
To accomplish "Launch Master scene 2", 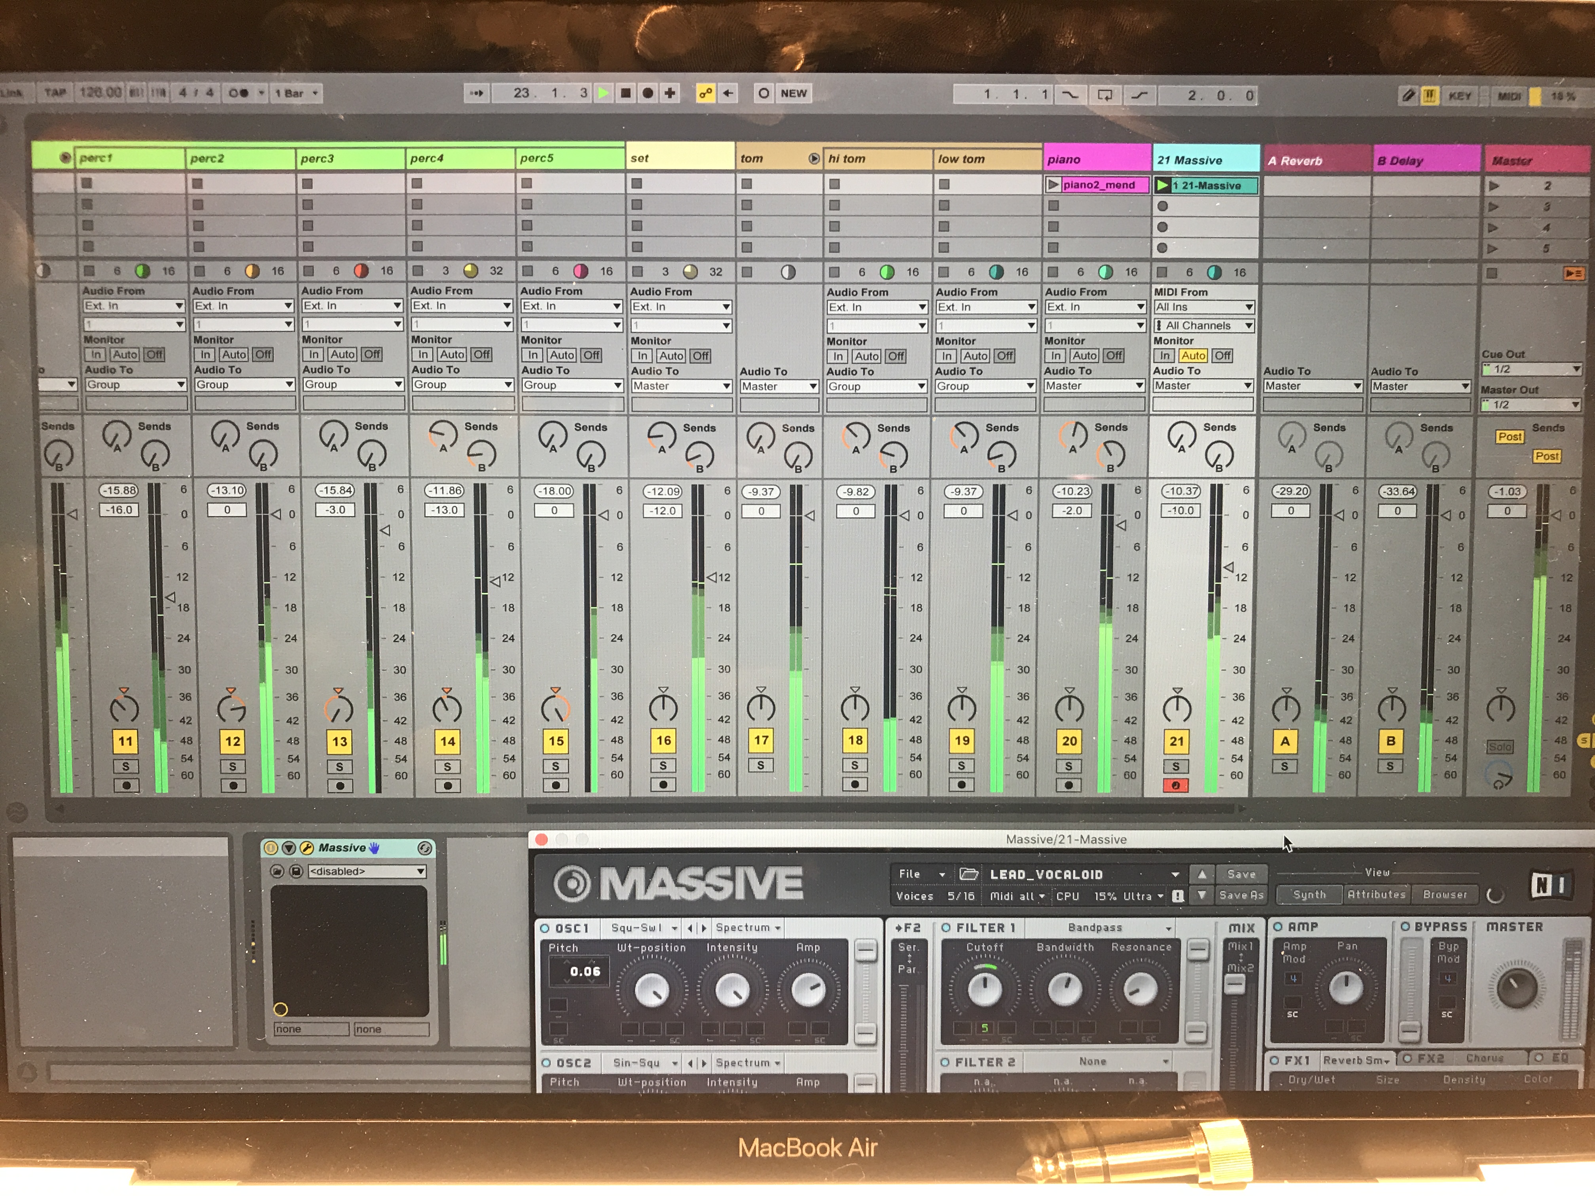I will pos(1494,186).
